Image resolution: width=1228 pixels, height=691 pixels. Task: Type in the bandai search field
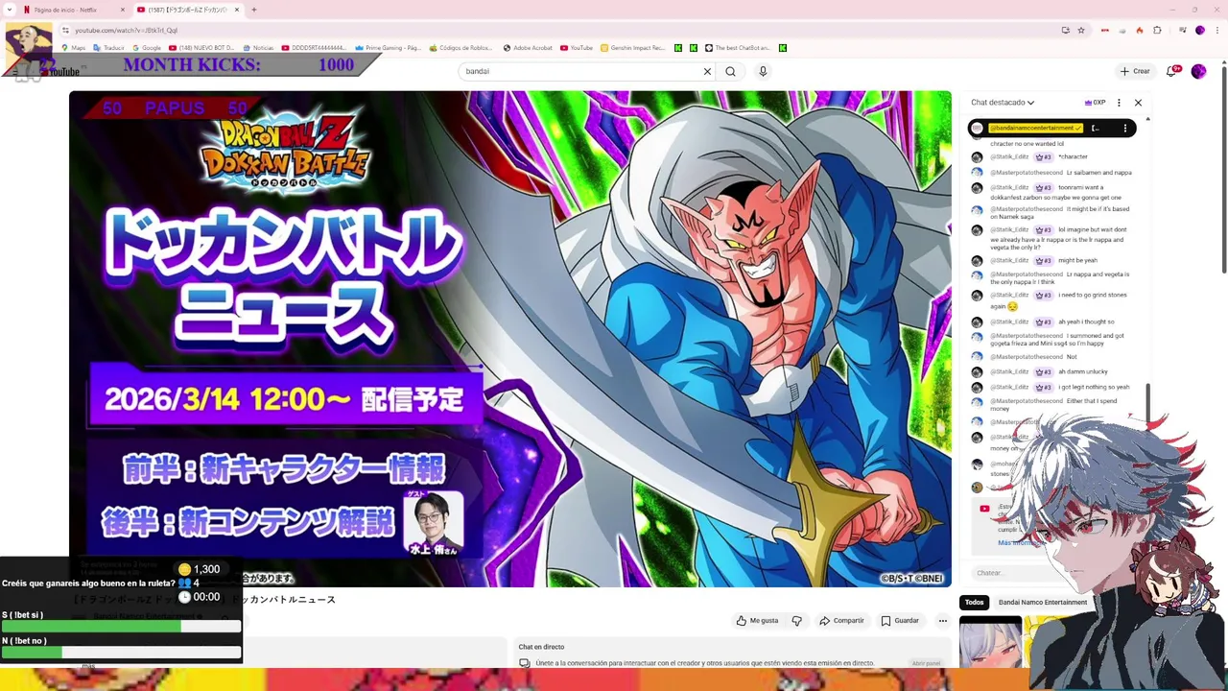580,71
